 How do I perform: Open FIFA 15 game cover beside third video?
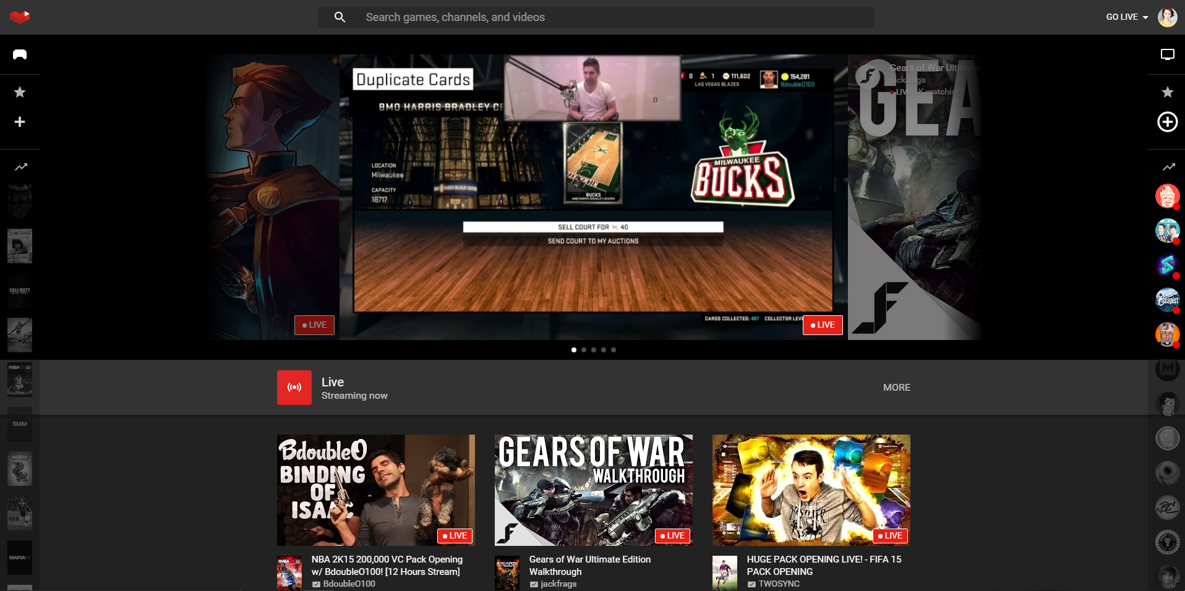point(725,574)
